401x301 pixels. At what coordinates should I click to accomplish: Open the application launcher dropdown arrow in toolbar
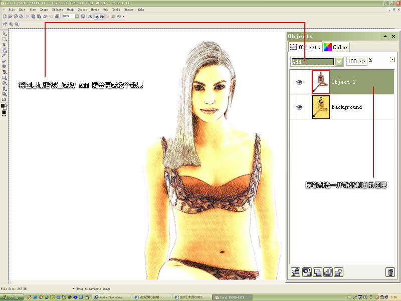(124, 17)
